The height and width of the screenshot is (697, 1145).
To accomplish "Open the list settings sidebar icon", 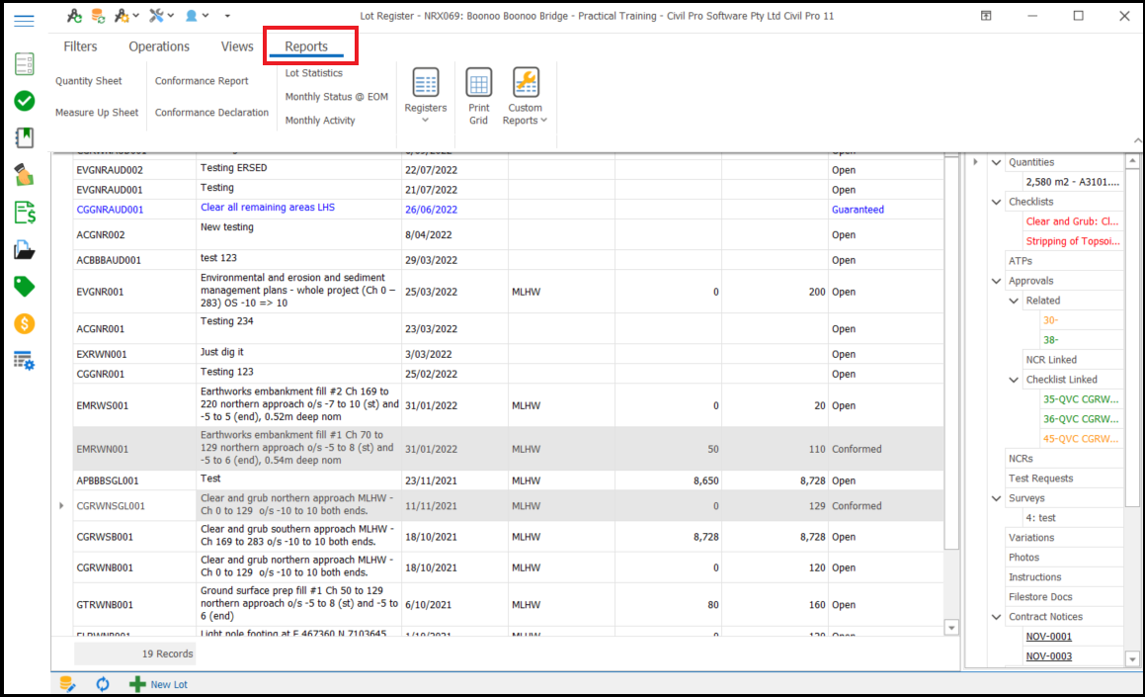I will pos(25,361).
